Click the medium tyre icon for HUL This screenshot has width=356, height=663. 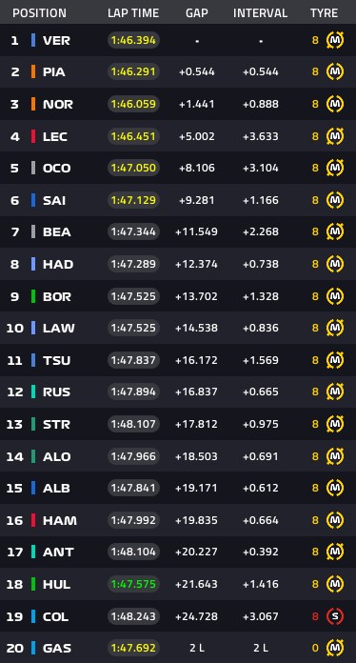(335, 584)
